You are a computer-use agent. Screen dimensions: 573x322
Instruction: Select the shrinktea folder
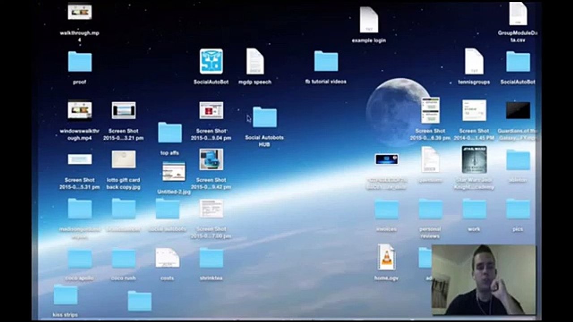[211, 258]
